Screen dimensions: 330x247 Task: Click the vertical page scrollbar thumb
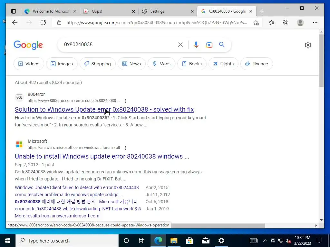pyautogui.click(x=321, y=60)
